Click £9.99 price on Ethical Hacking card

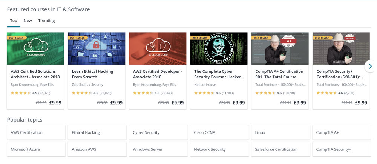(x=116, y=103)
